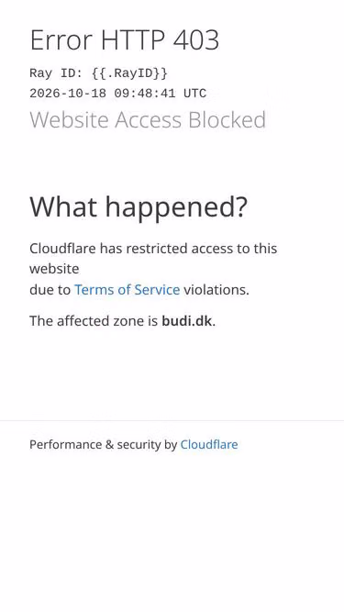Click the {{.RayID}} placeholder text
The width and height of the screenshot is (344, 612).
tap(129, 73)
